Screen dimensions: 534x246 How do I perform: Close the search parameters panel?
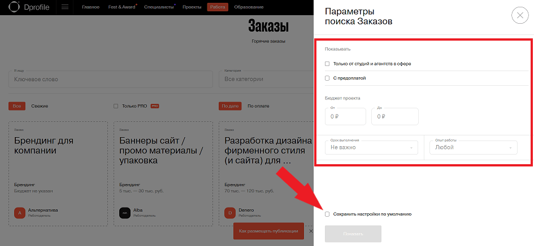[520, 15]
